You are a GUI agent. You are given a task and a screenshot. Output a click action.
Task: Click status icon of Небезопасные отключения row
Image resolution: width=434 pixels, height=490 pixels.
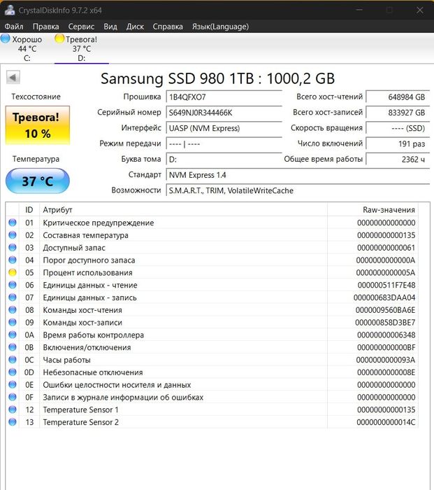point(13,372)
